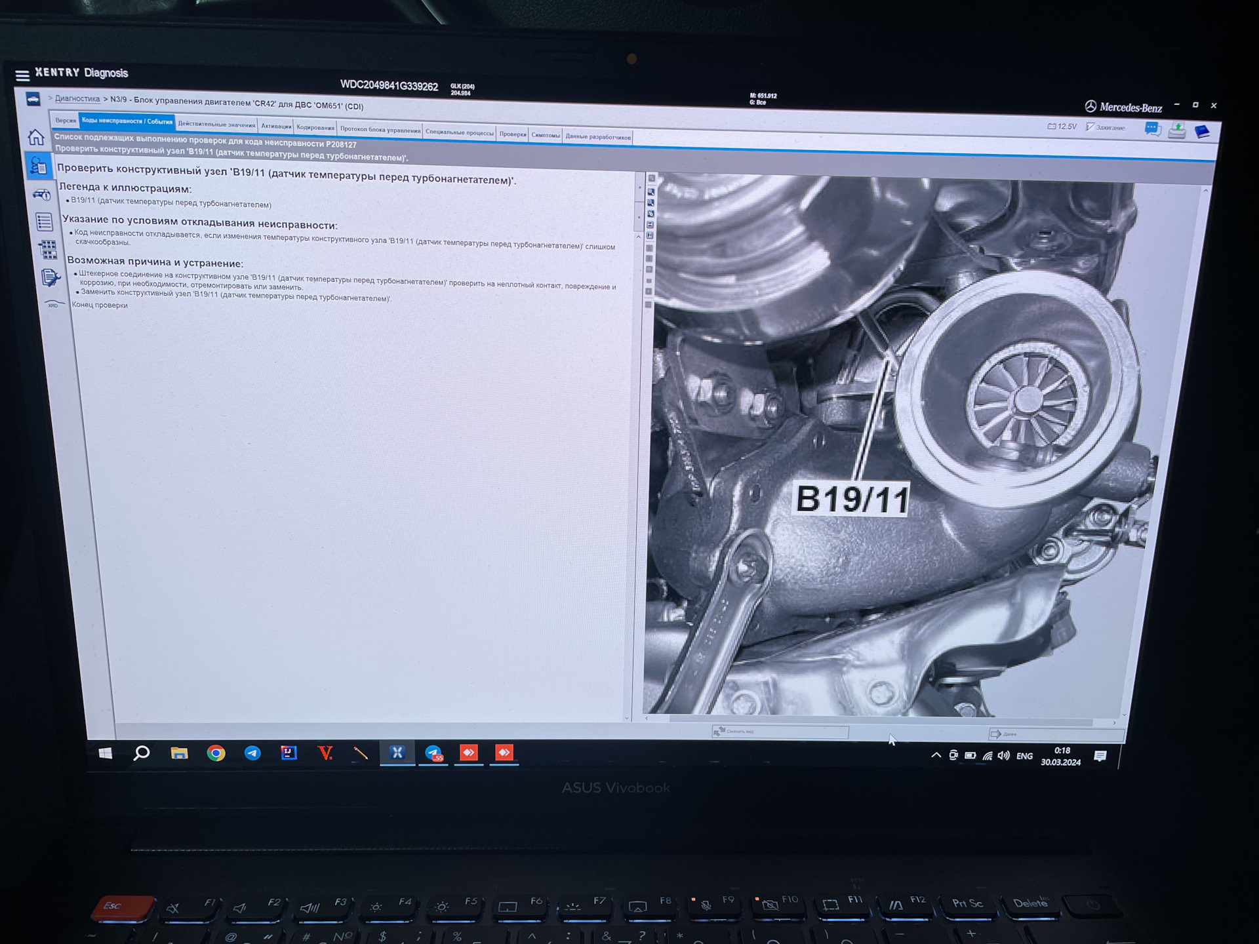Open the Версия tab
Screen dimensions: 1259x944
click(66, 121)
